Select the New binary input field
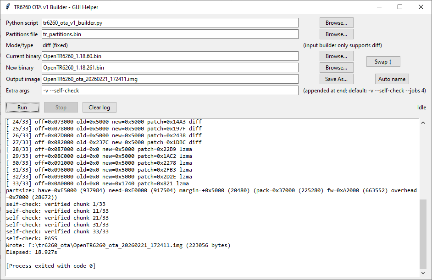Image resolution: width=432 pixels, height=280 pixels. [x=170, y=68]
